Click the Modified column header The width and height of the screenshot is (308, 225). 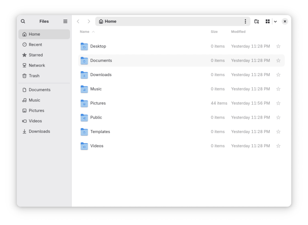[x=238, y=32]
